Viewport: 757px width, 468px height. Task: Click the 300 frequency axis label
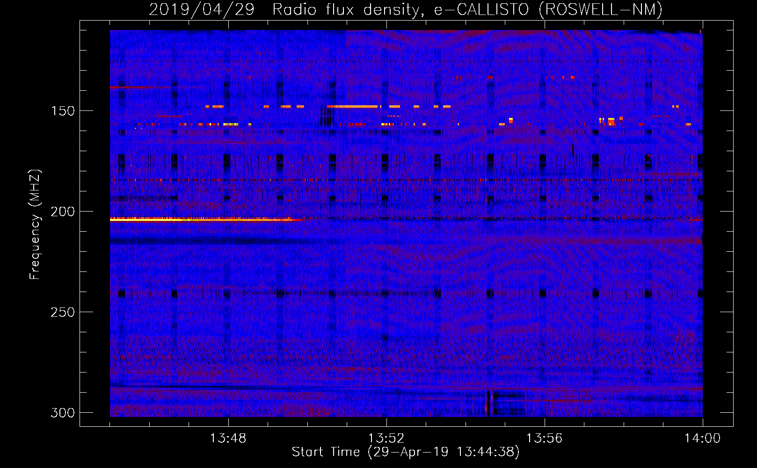pos(63,413)
